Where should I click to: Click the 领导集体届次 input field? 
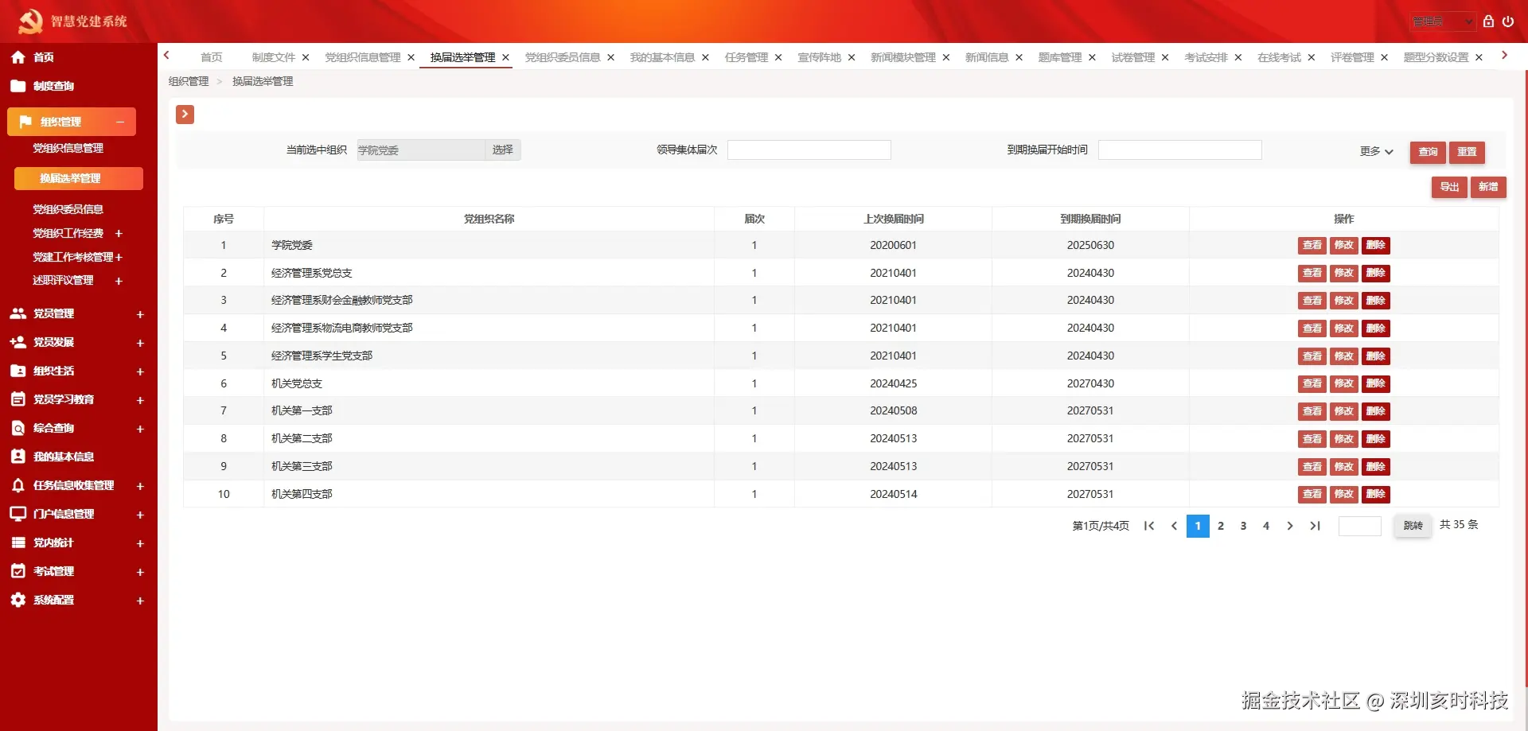[809, 150]
